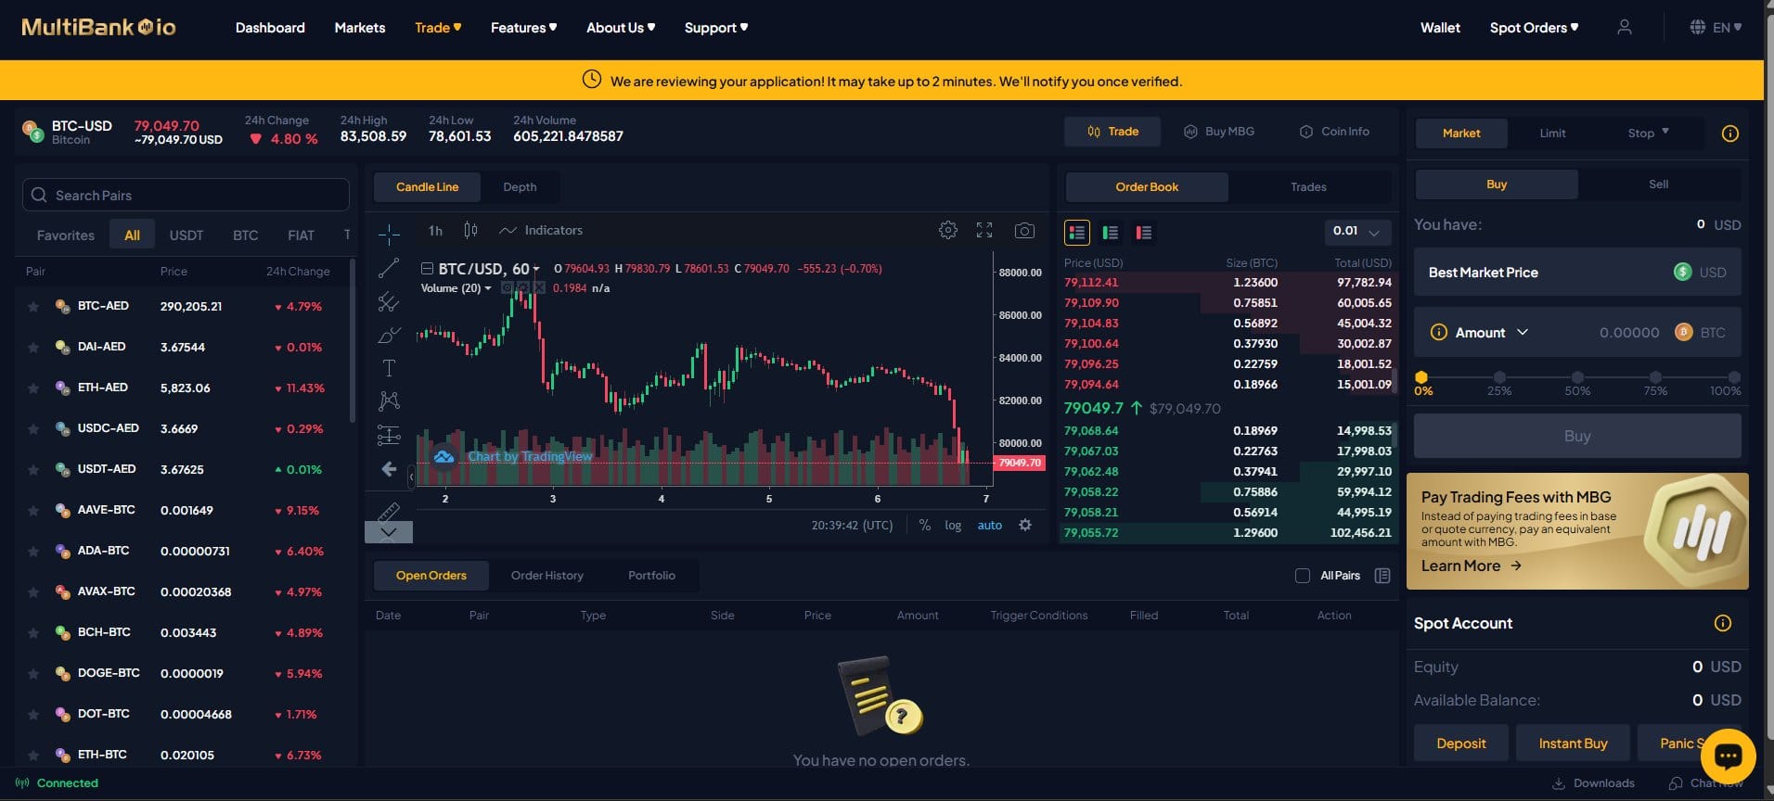Click the back arrow in chart toolbar
1774x801 pixels.
click(x=389, y=469)
